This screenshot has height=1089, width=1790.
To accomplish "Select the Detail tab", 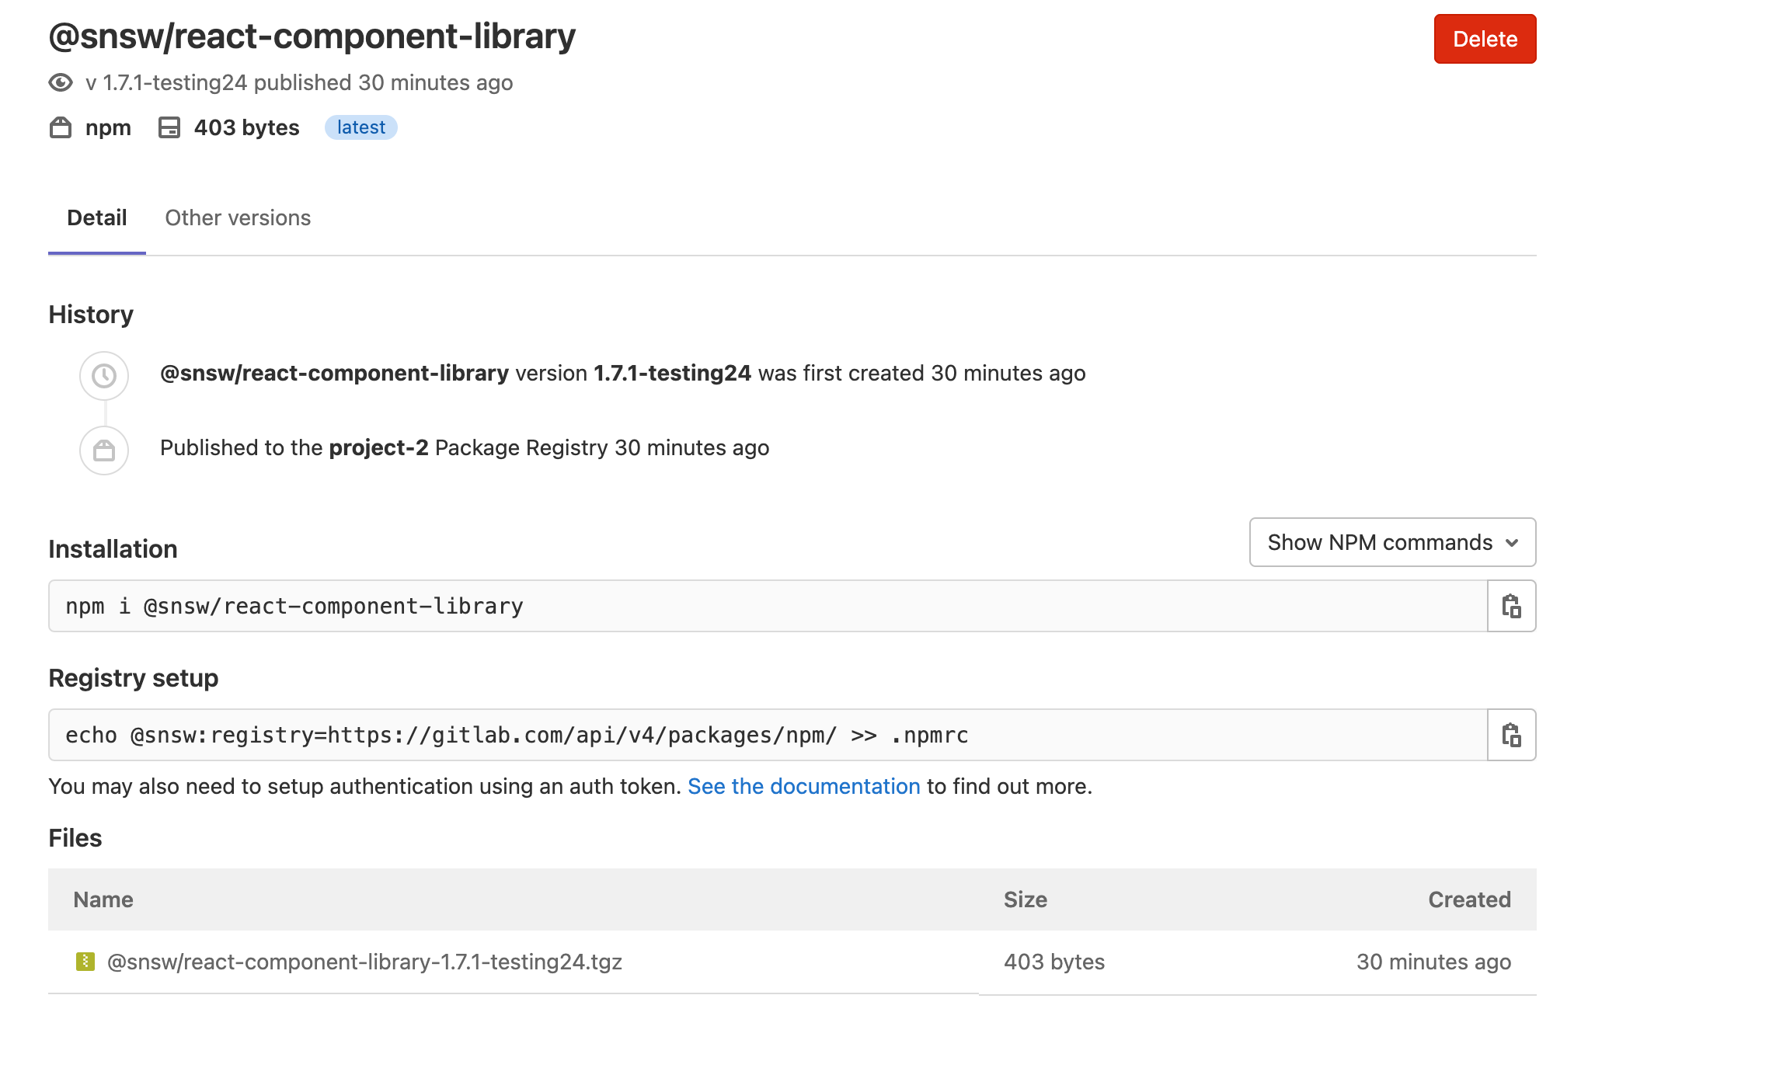I will point(97,218).
